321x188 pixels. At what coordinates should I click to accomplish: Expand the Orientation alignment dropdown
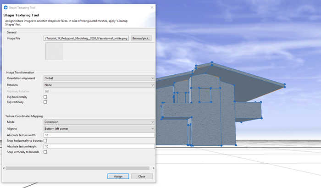(99, 78)
